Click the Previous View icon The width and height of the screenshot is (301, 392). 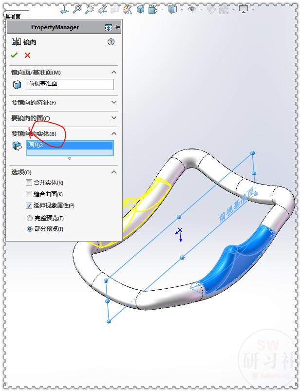102,10
